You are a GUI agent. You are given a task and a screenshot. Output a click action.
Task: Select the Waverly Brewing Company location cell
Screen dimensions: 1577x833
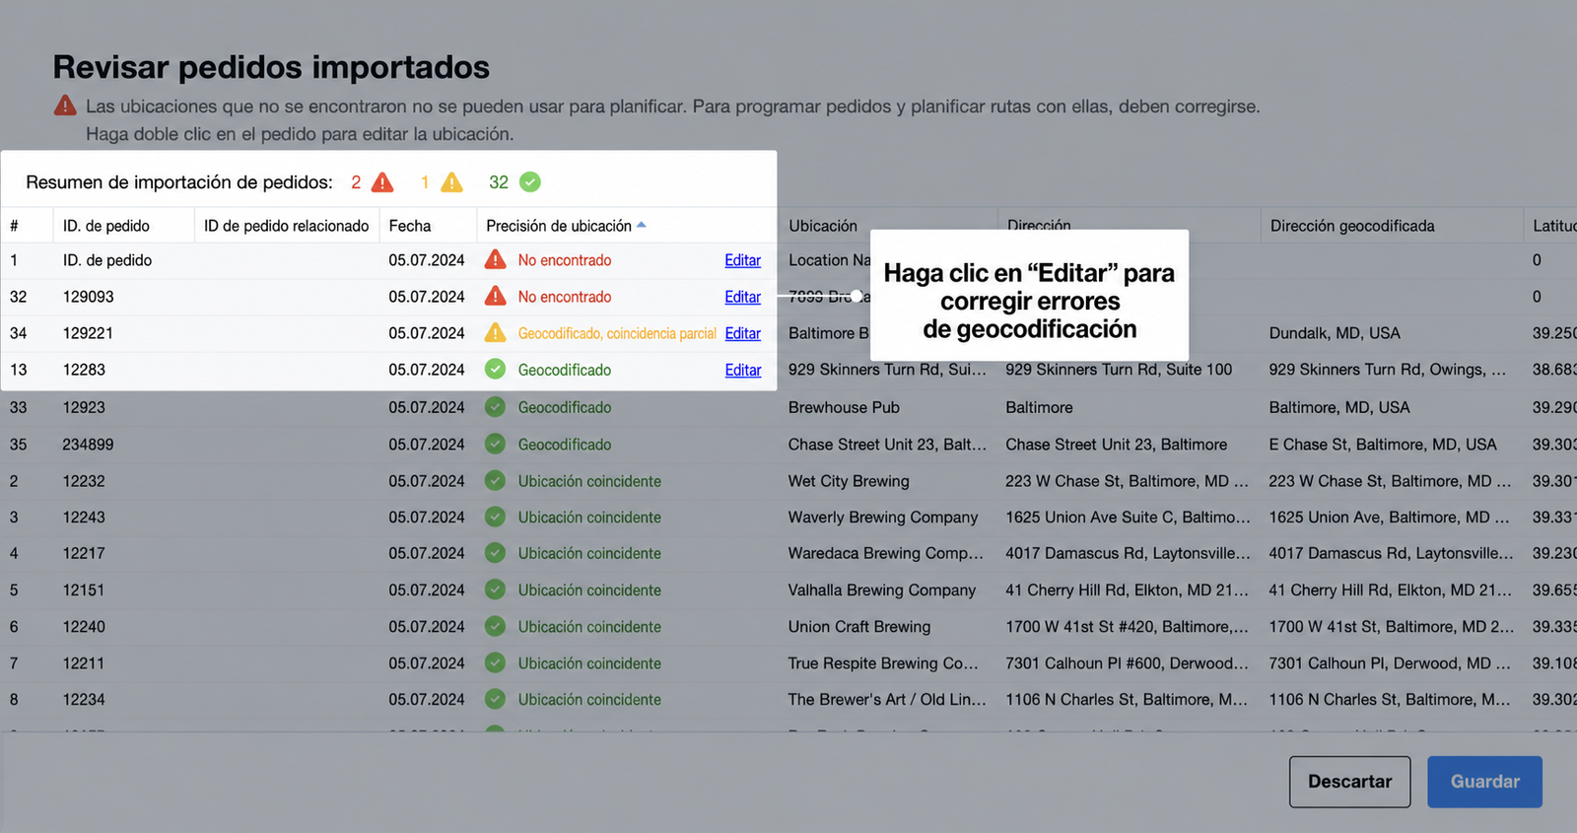pos(883,517)
